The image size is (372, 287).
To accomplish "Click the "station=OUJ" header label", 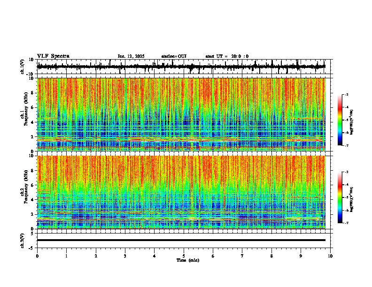I will click(x=174, y=56).
